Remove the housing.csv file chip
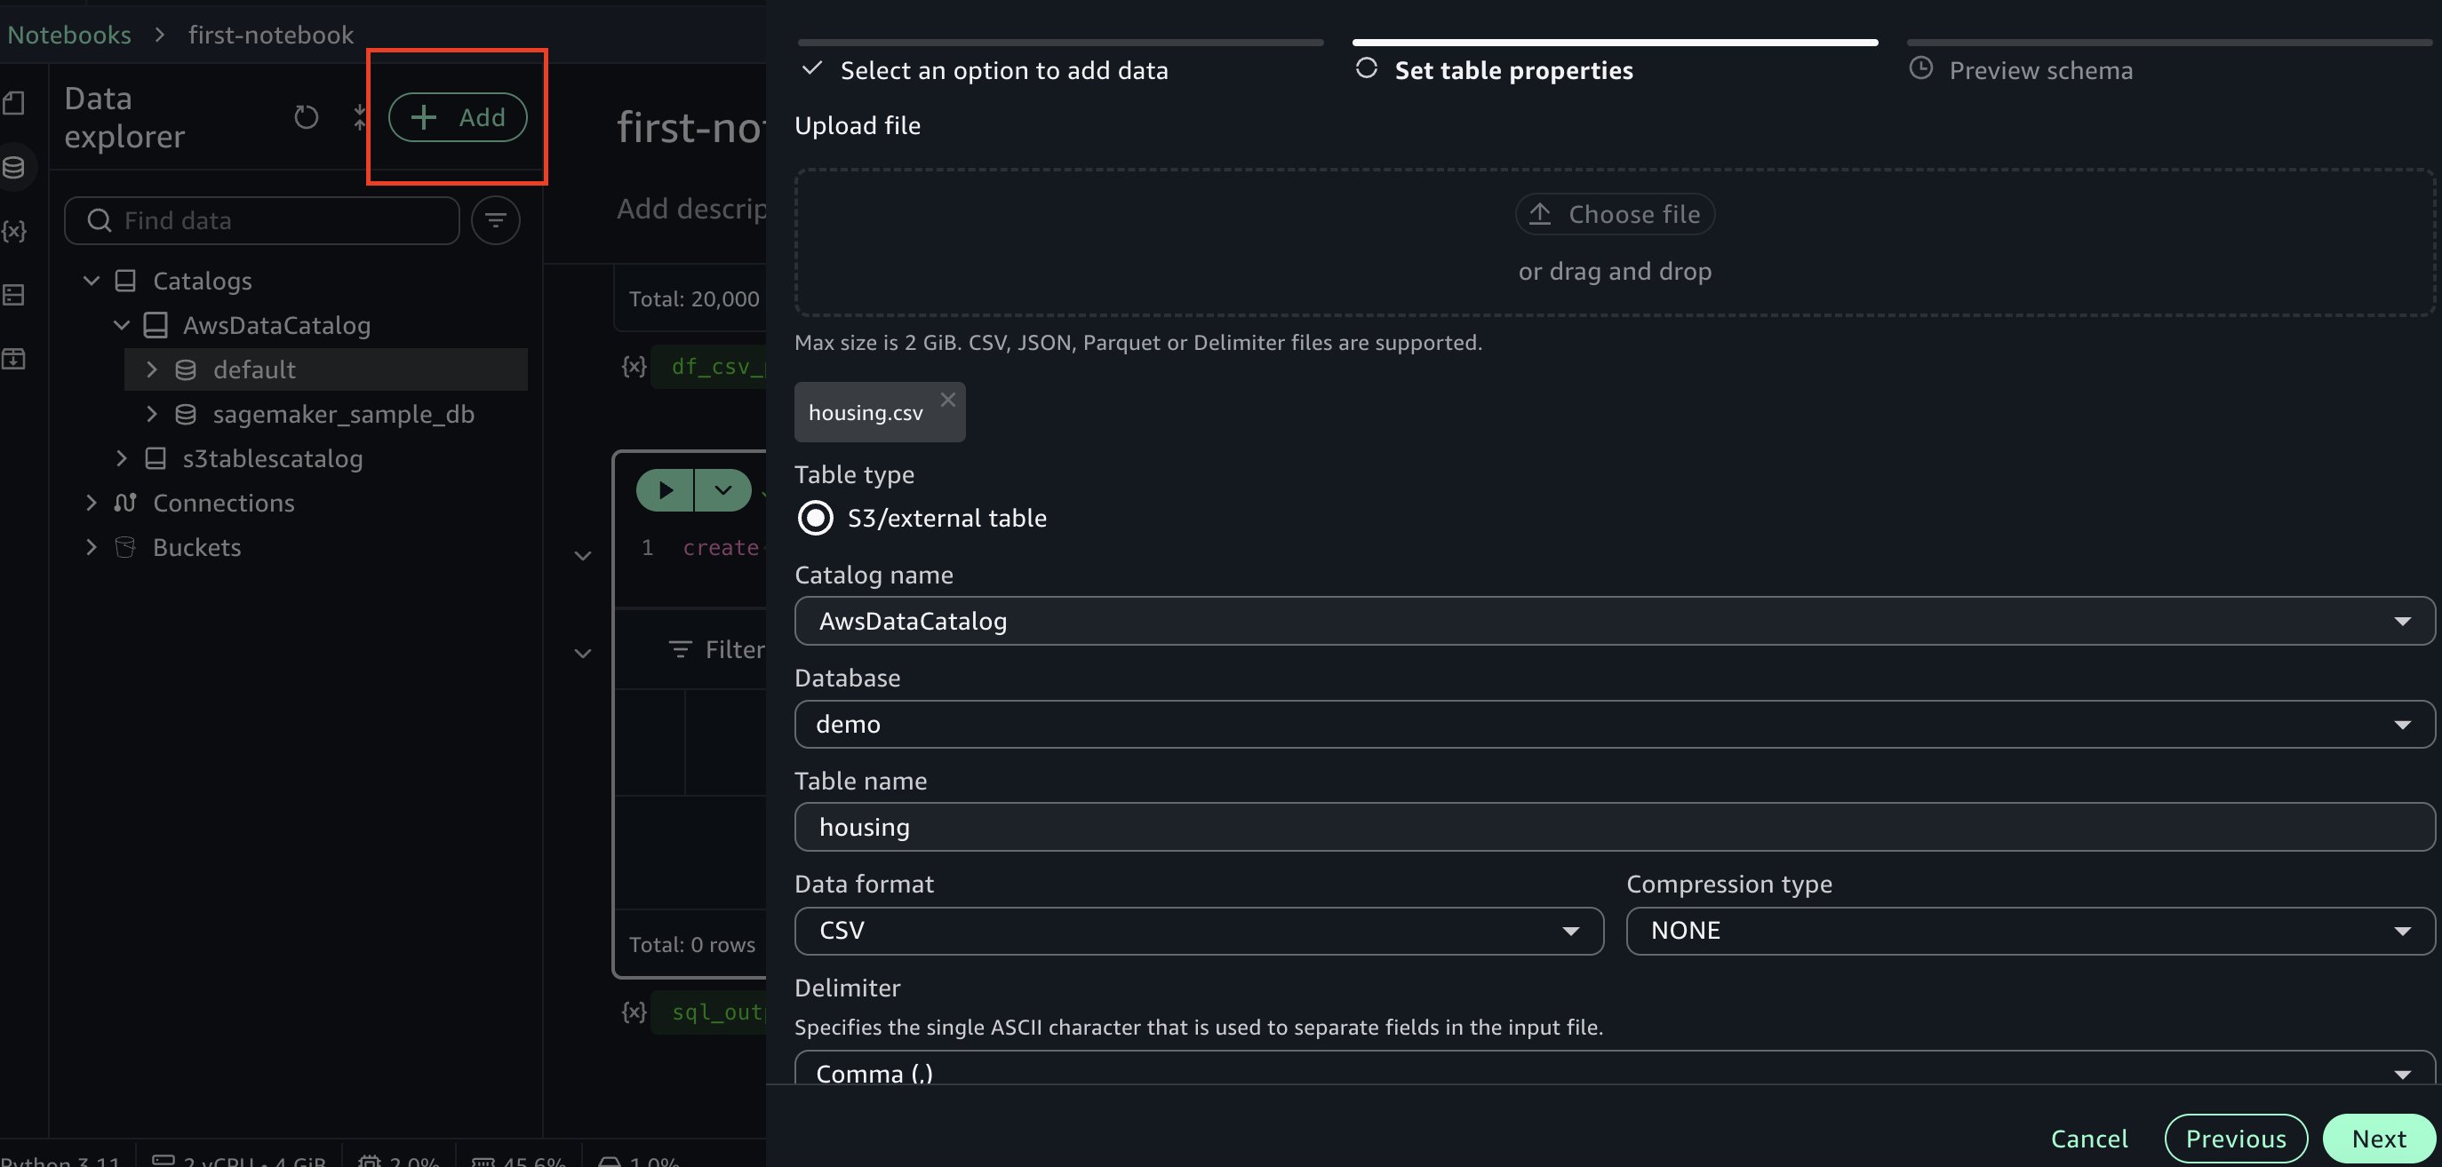The height and width of the screenshot is (1167, 2442). [947, 400]
